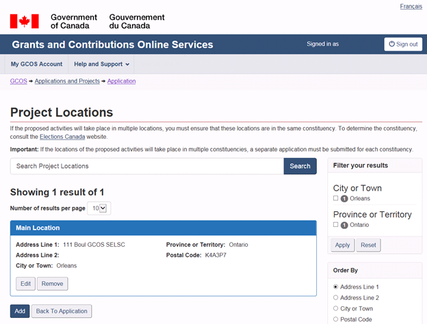Edit the Main Location entry

pyautogui.click(x=25, y=284)
